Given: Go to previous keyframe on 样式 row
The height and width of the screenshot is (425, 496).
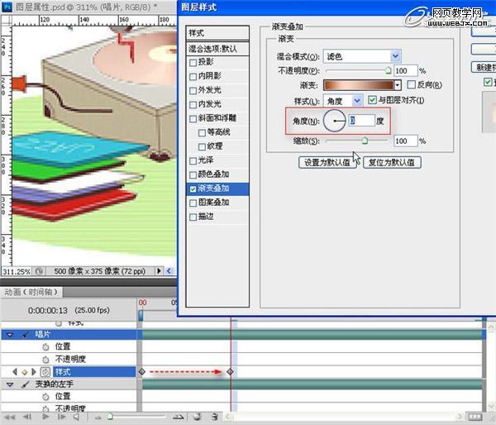Looking at the screenshot, I should coord(14,372).
